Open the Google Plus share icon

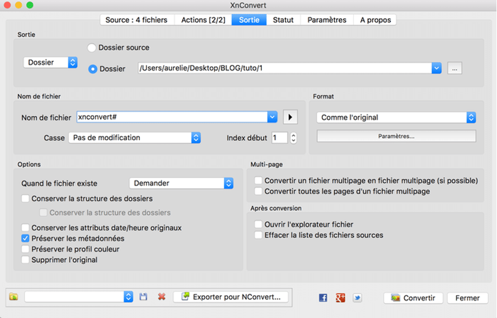pos(340,298)
